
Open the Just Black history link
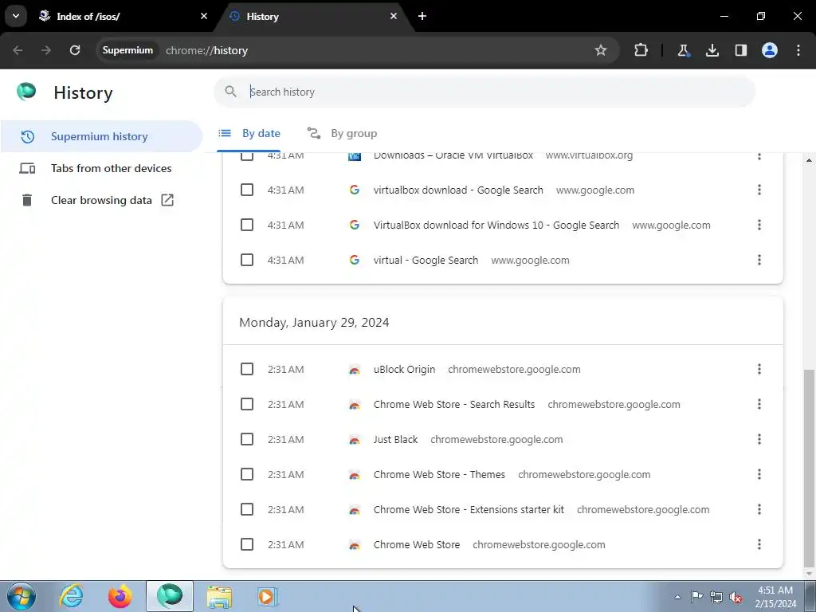click(x=395, y=439)
